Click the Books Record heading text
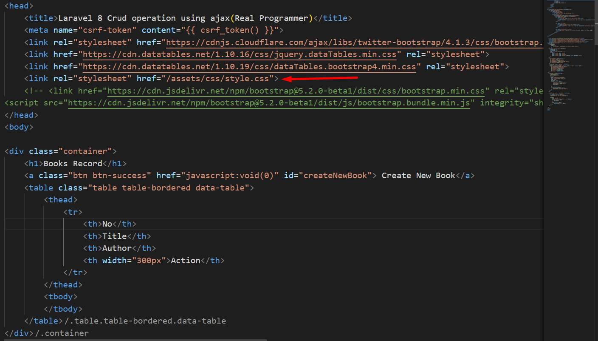Screen dimensions: 598x341 click(x=73, y=164)
